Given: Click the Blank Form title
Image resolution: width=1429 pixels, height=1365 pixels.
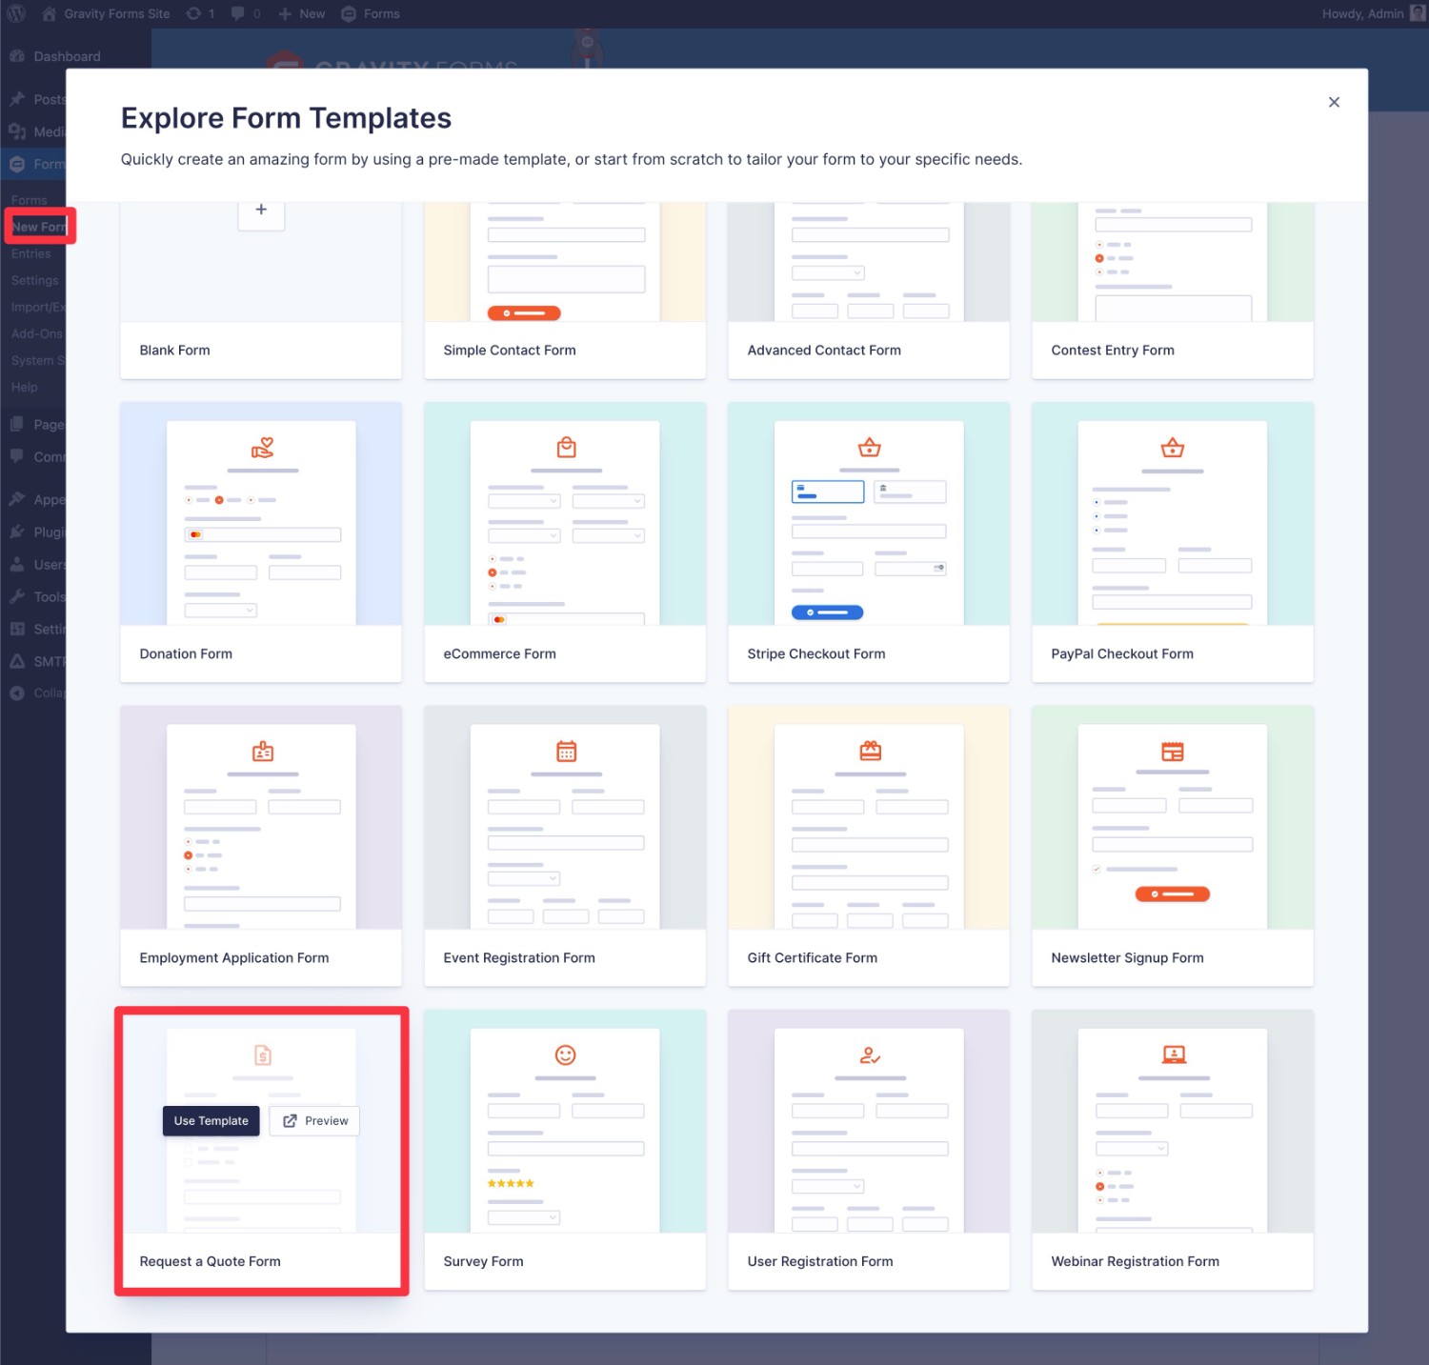Looking at the screenshot, I should (174, 350).
